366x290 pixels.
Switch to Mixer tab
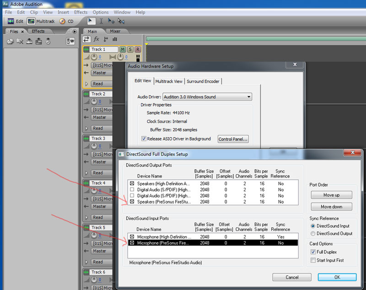tap(115, 31)
